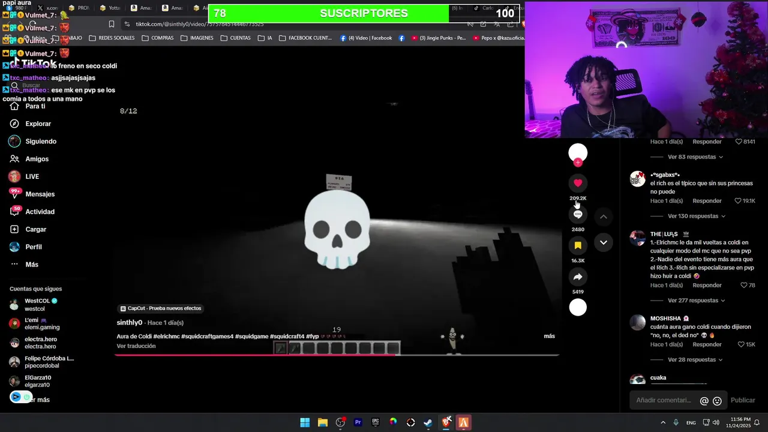Like MOSHISHA comment with 15K likes
The height and width of the screenshot is (432, 768).
click(741, 345)
